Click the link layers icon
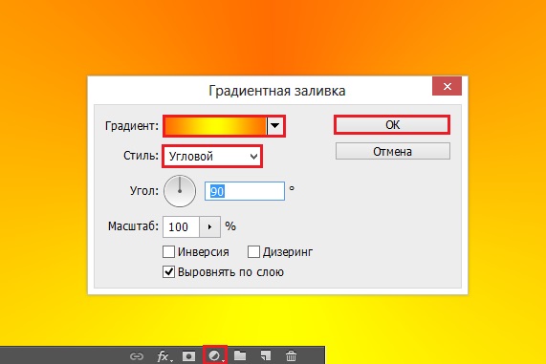This screenshot has height=364, width=546. 137,356
